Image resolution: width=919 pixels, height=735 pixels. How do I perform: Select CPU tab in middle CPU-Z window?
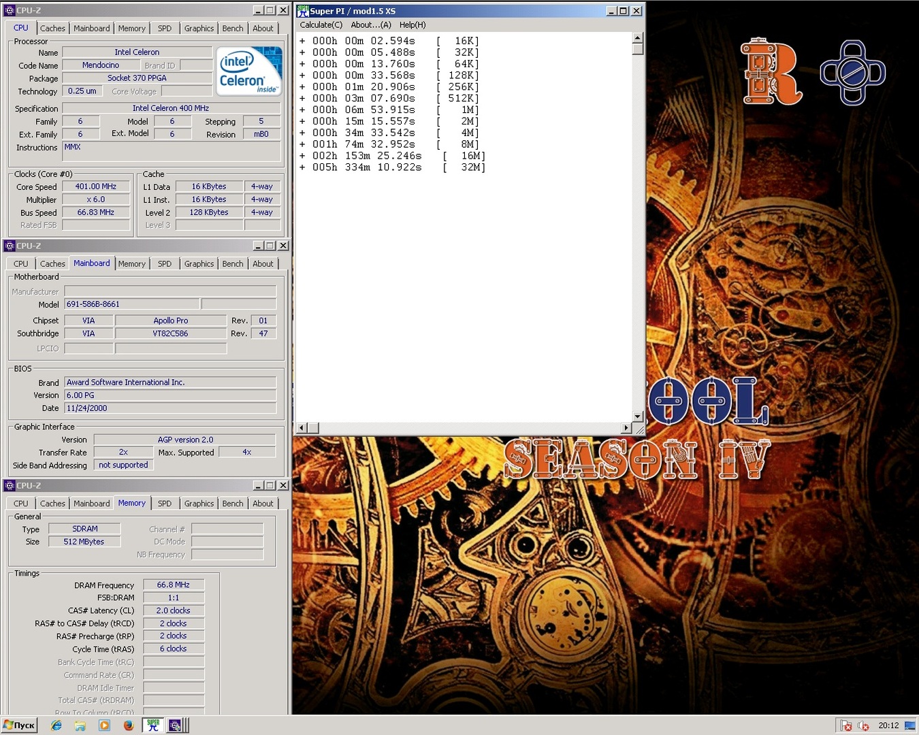[21, 264]
